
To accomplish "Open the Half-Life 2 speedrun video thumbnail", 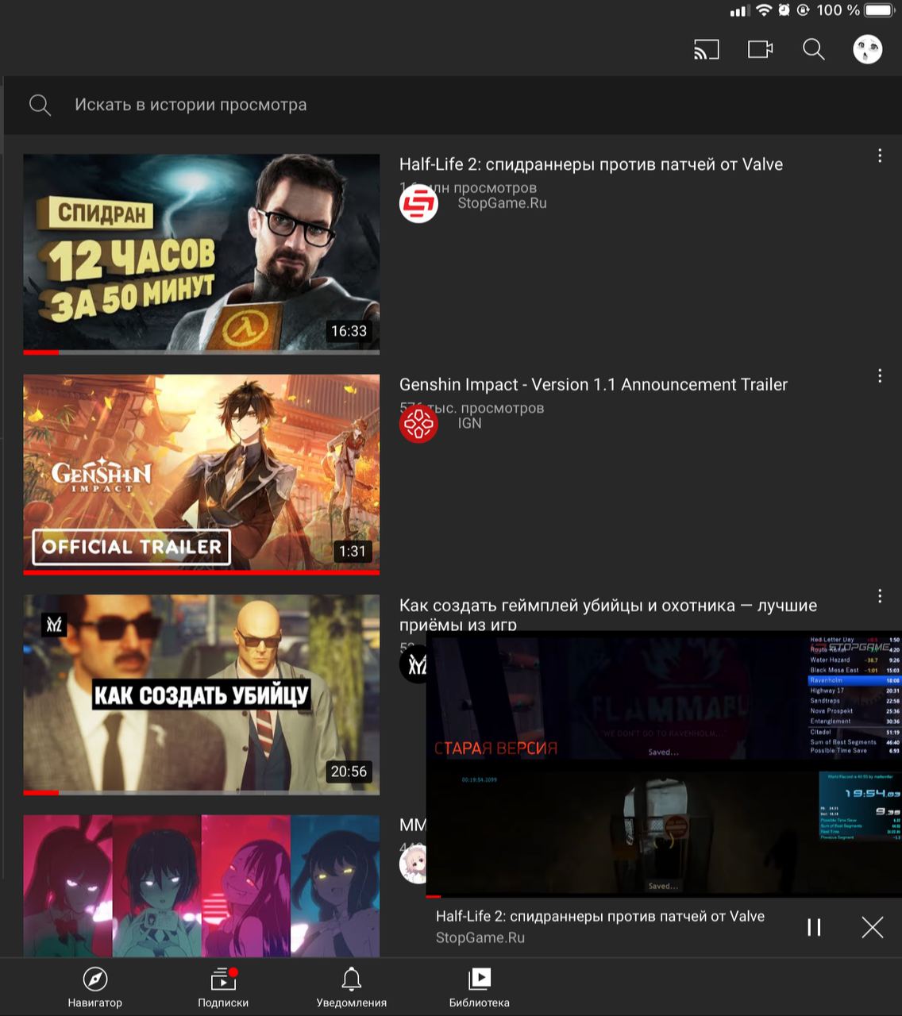I will click(x=201, y=253).
